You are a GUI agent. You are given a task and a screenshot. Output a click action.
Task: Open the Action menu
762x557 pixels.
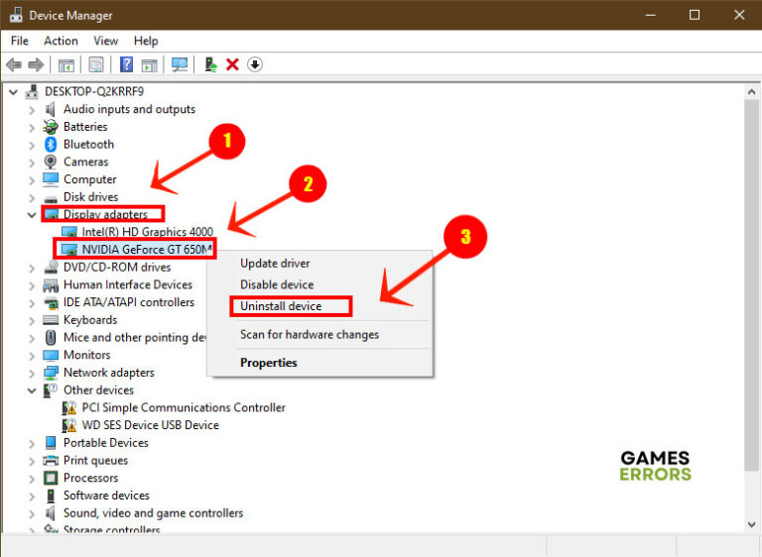tap(61, 41)
